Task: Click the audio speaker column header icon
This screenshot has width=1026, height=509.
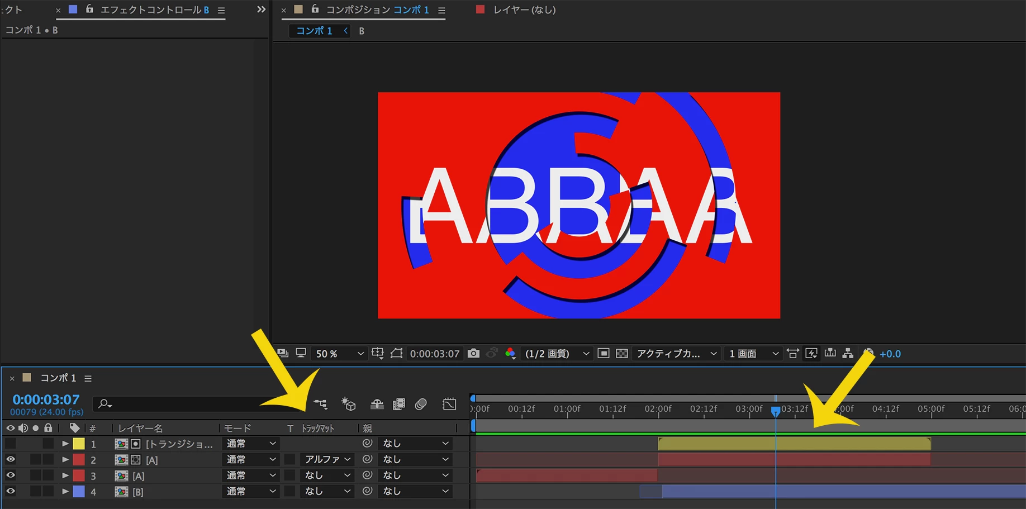Action: (x=23, y=428)
